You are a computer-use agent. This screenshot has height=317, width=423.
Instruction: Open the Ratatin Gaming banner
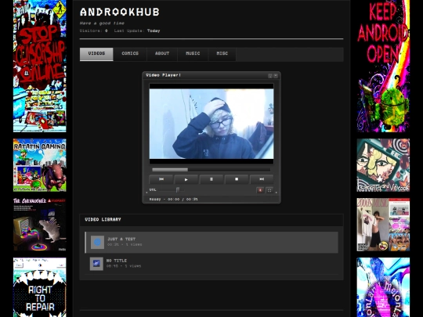[x=40, y=165]
